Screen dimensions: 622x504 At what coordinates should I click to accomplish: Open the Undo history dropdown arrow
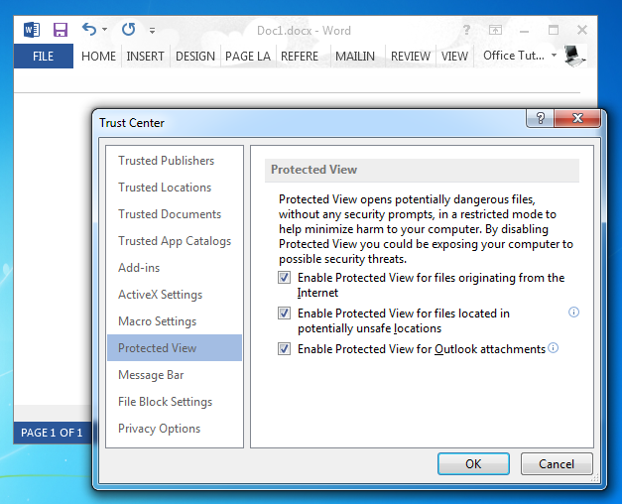[105, 31]
